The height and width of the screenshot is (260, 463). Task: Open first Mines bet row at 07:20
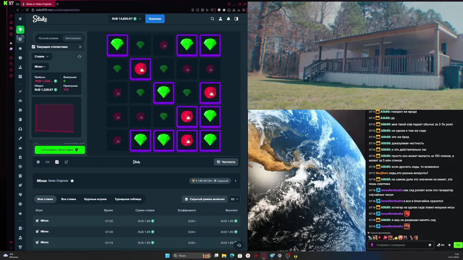tap(136, 221)
